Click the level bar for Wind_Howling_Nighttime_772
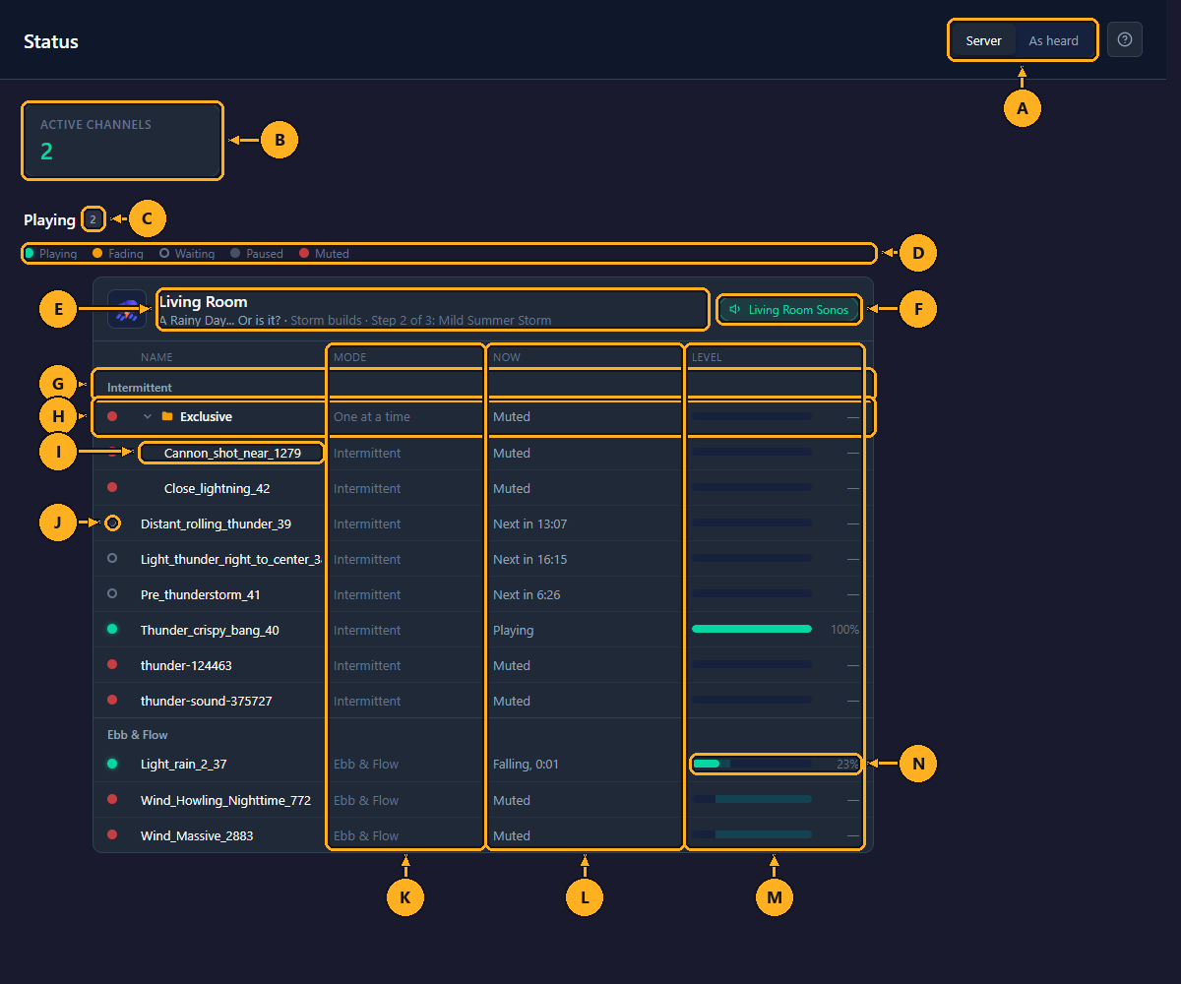1181x984 pixels. pos(752,799)
